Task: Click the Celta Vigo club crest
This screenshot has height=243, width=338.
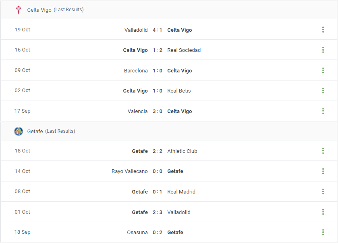Action: (x=19, y=10)
